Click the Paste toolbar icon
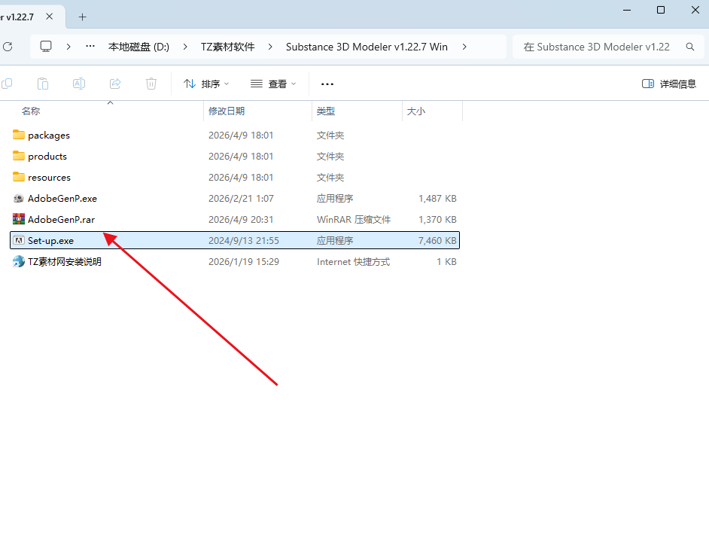Viewport: 709px width, 533px height. coord(43,84)
